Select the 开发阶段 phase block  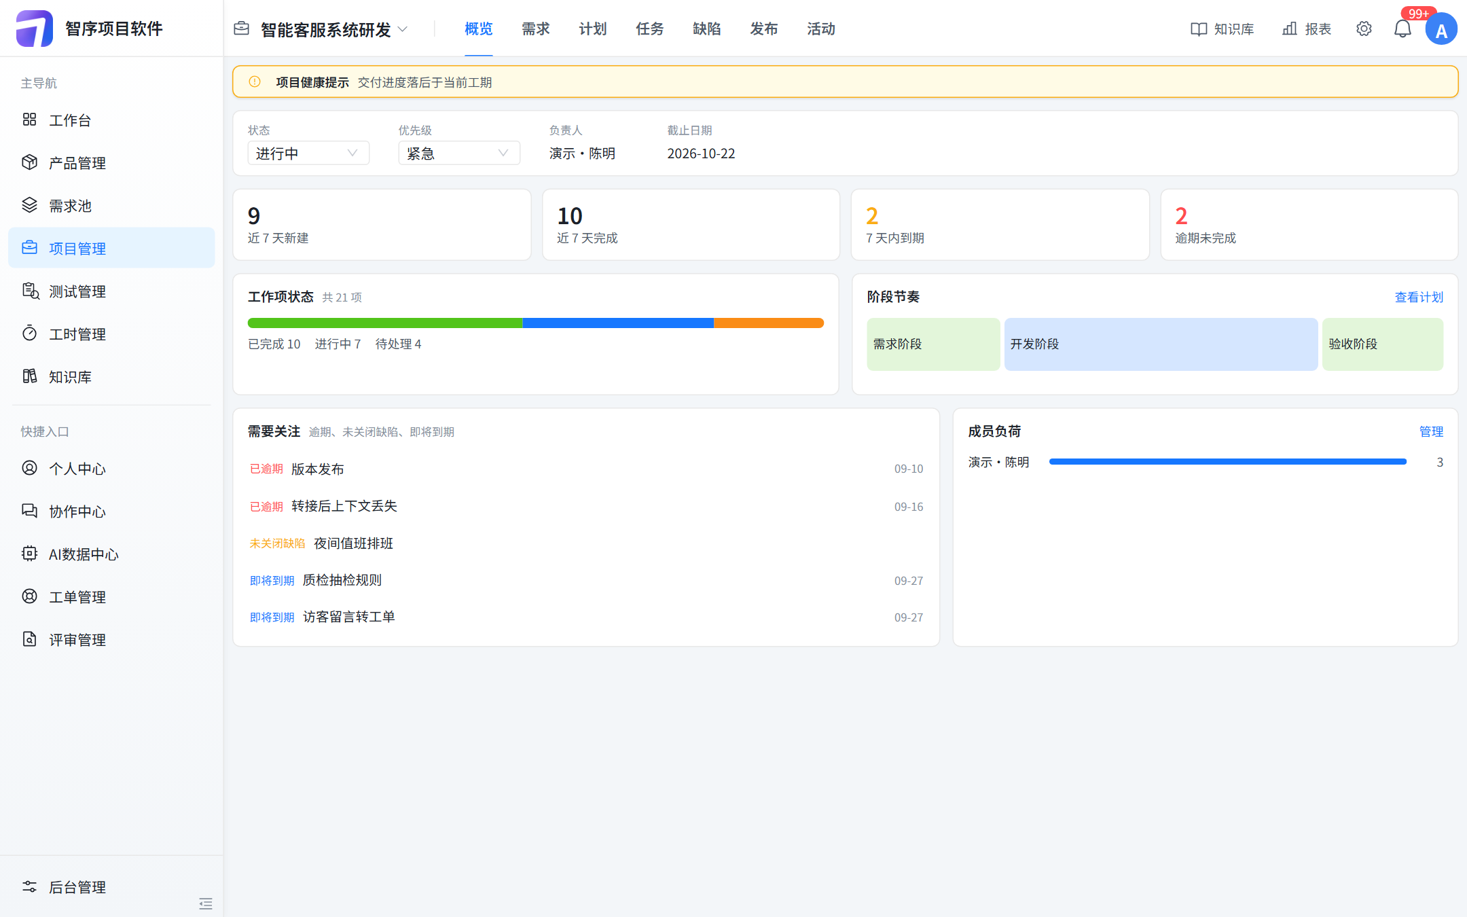point(1161,344)
